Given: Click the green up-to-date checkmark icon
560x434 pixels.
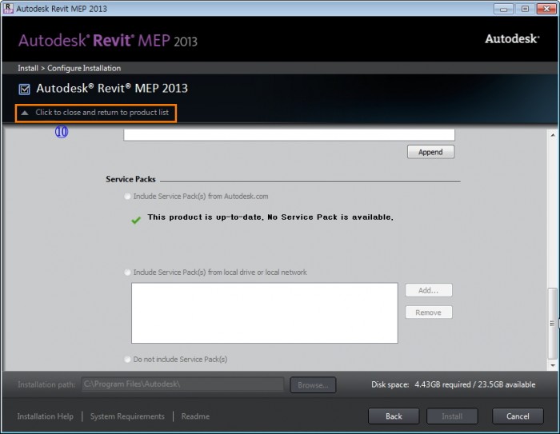Looking at the screenshot, I should [136, 218].
